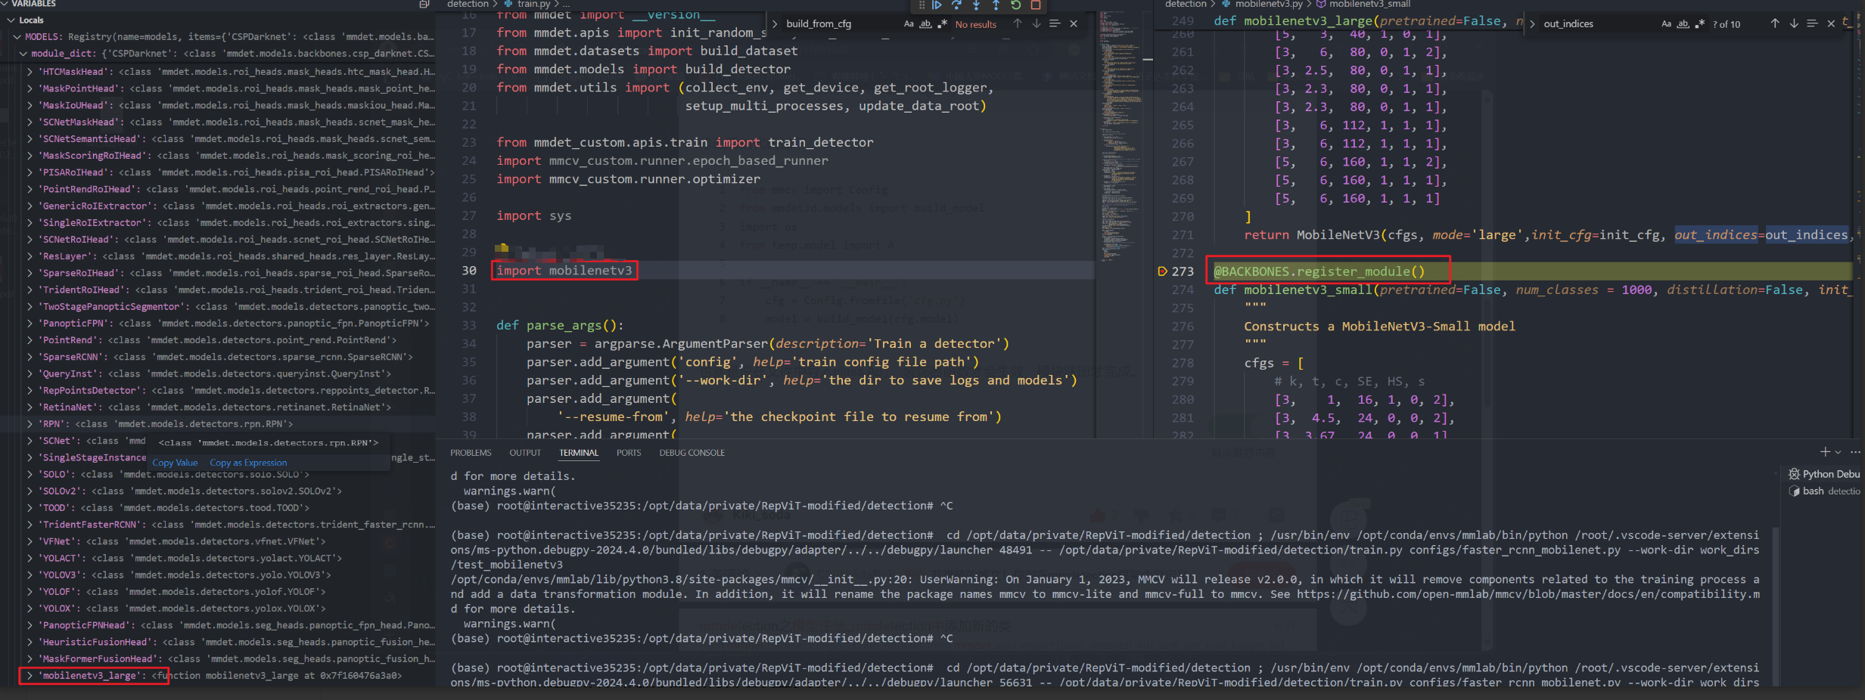Expand the 'HTCMaskHead' variable entry
The image size is (1865, 700).
[x=30, y=72]
